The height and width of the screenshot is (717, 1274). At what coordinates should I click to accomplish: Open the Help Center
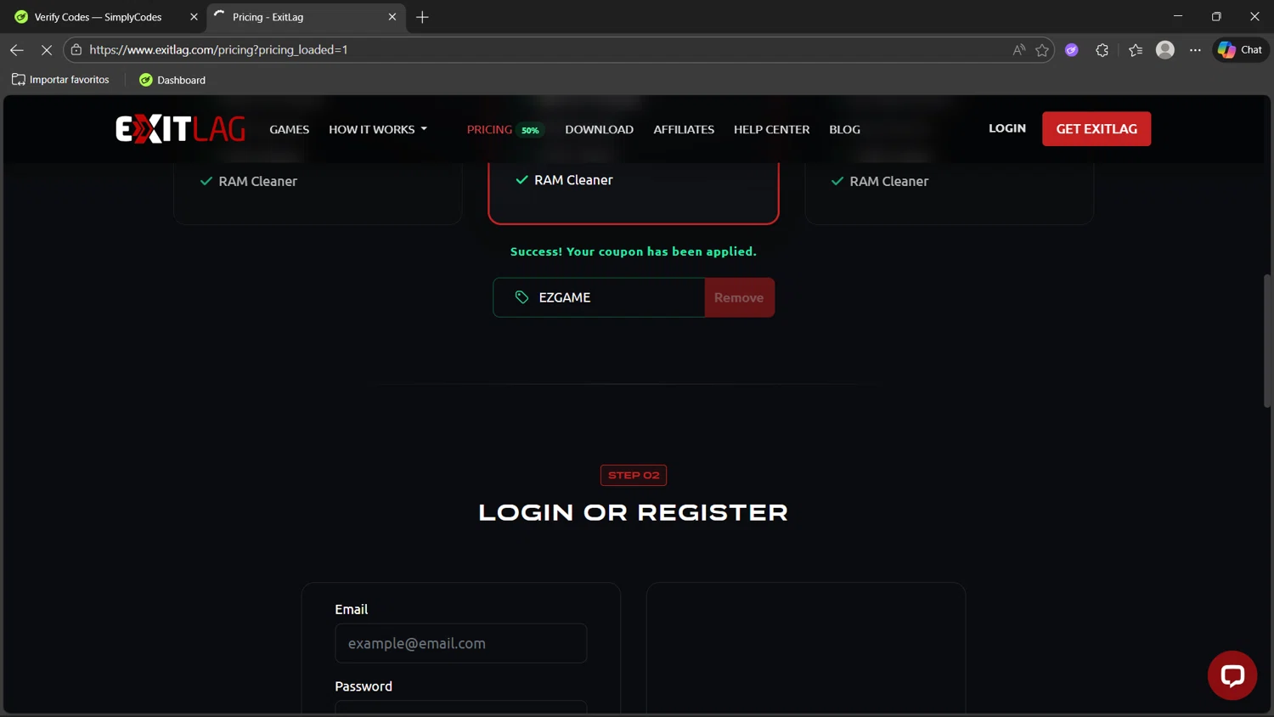pyautogui.click(x=772, y=129)
